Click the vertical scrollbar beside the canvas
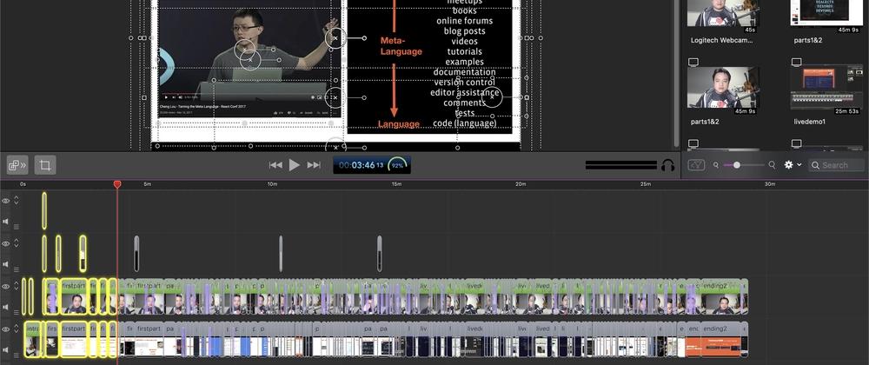The width and height of the screenshot is (869, 365). pyautogui.click(x=675, y=72)
